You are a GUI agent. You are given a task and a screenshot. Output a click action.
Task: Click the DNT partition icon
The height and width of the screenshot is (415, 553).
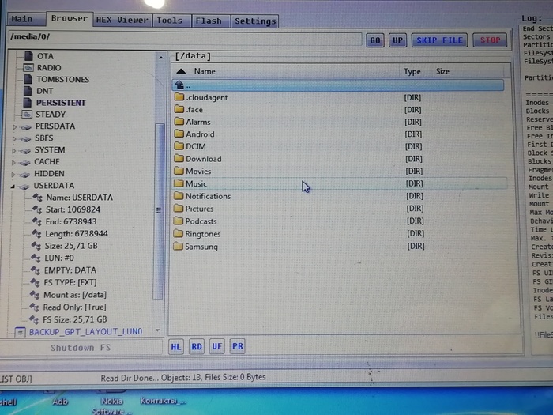28,91
